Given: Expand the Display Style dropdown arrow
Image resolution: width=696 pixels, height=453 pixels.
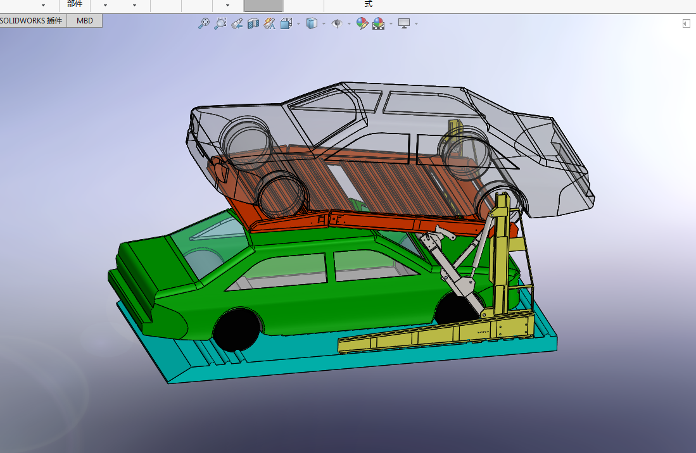Looking at the screenshot, I should click(324, 24).
